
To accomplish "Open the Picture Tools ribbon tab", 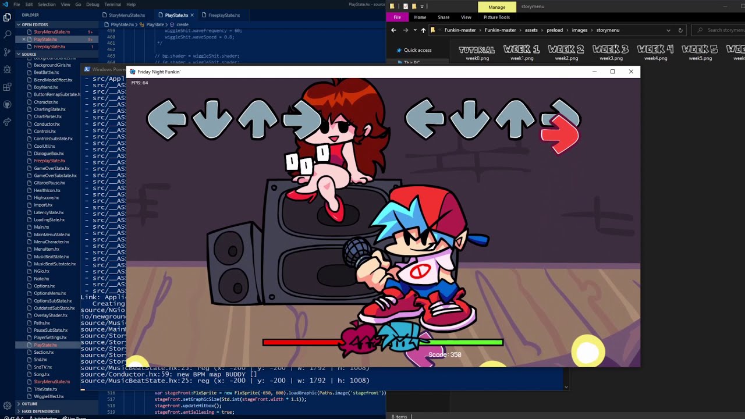I will pyautogui.click(x=496, y=17).
